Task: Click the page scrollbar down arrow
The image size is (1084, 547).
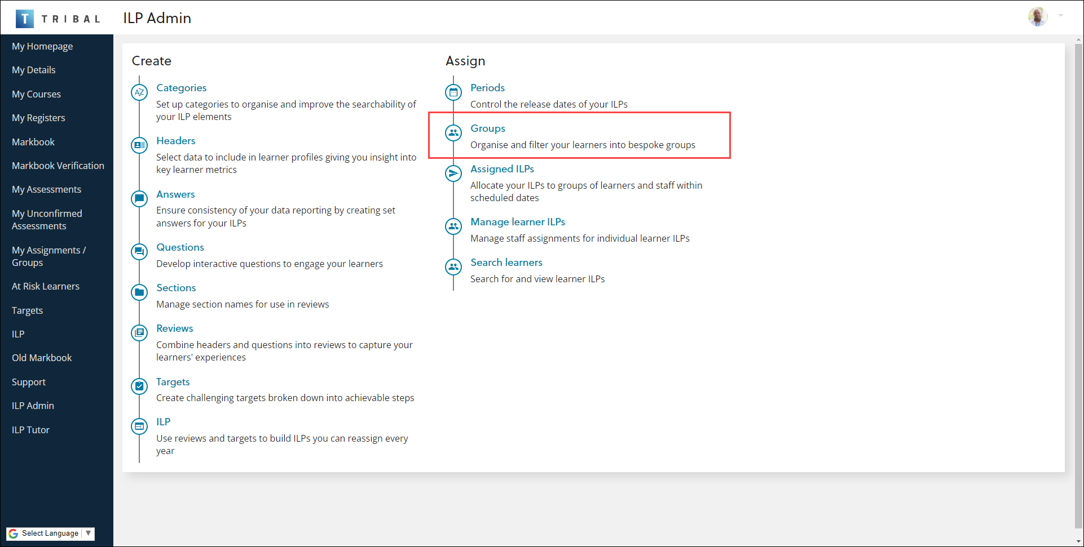Action: tap(1078, 541)
